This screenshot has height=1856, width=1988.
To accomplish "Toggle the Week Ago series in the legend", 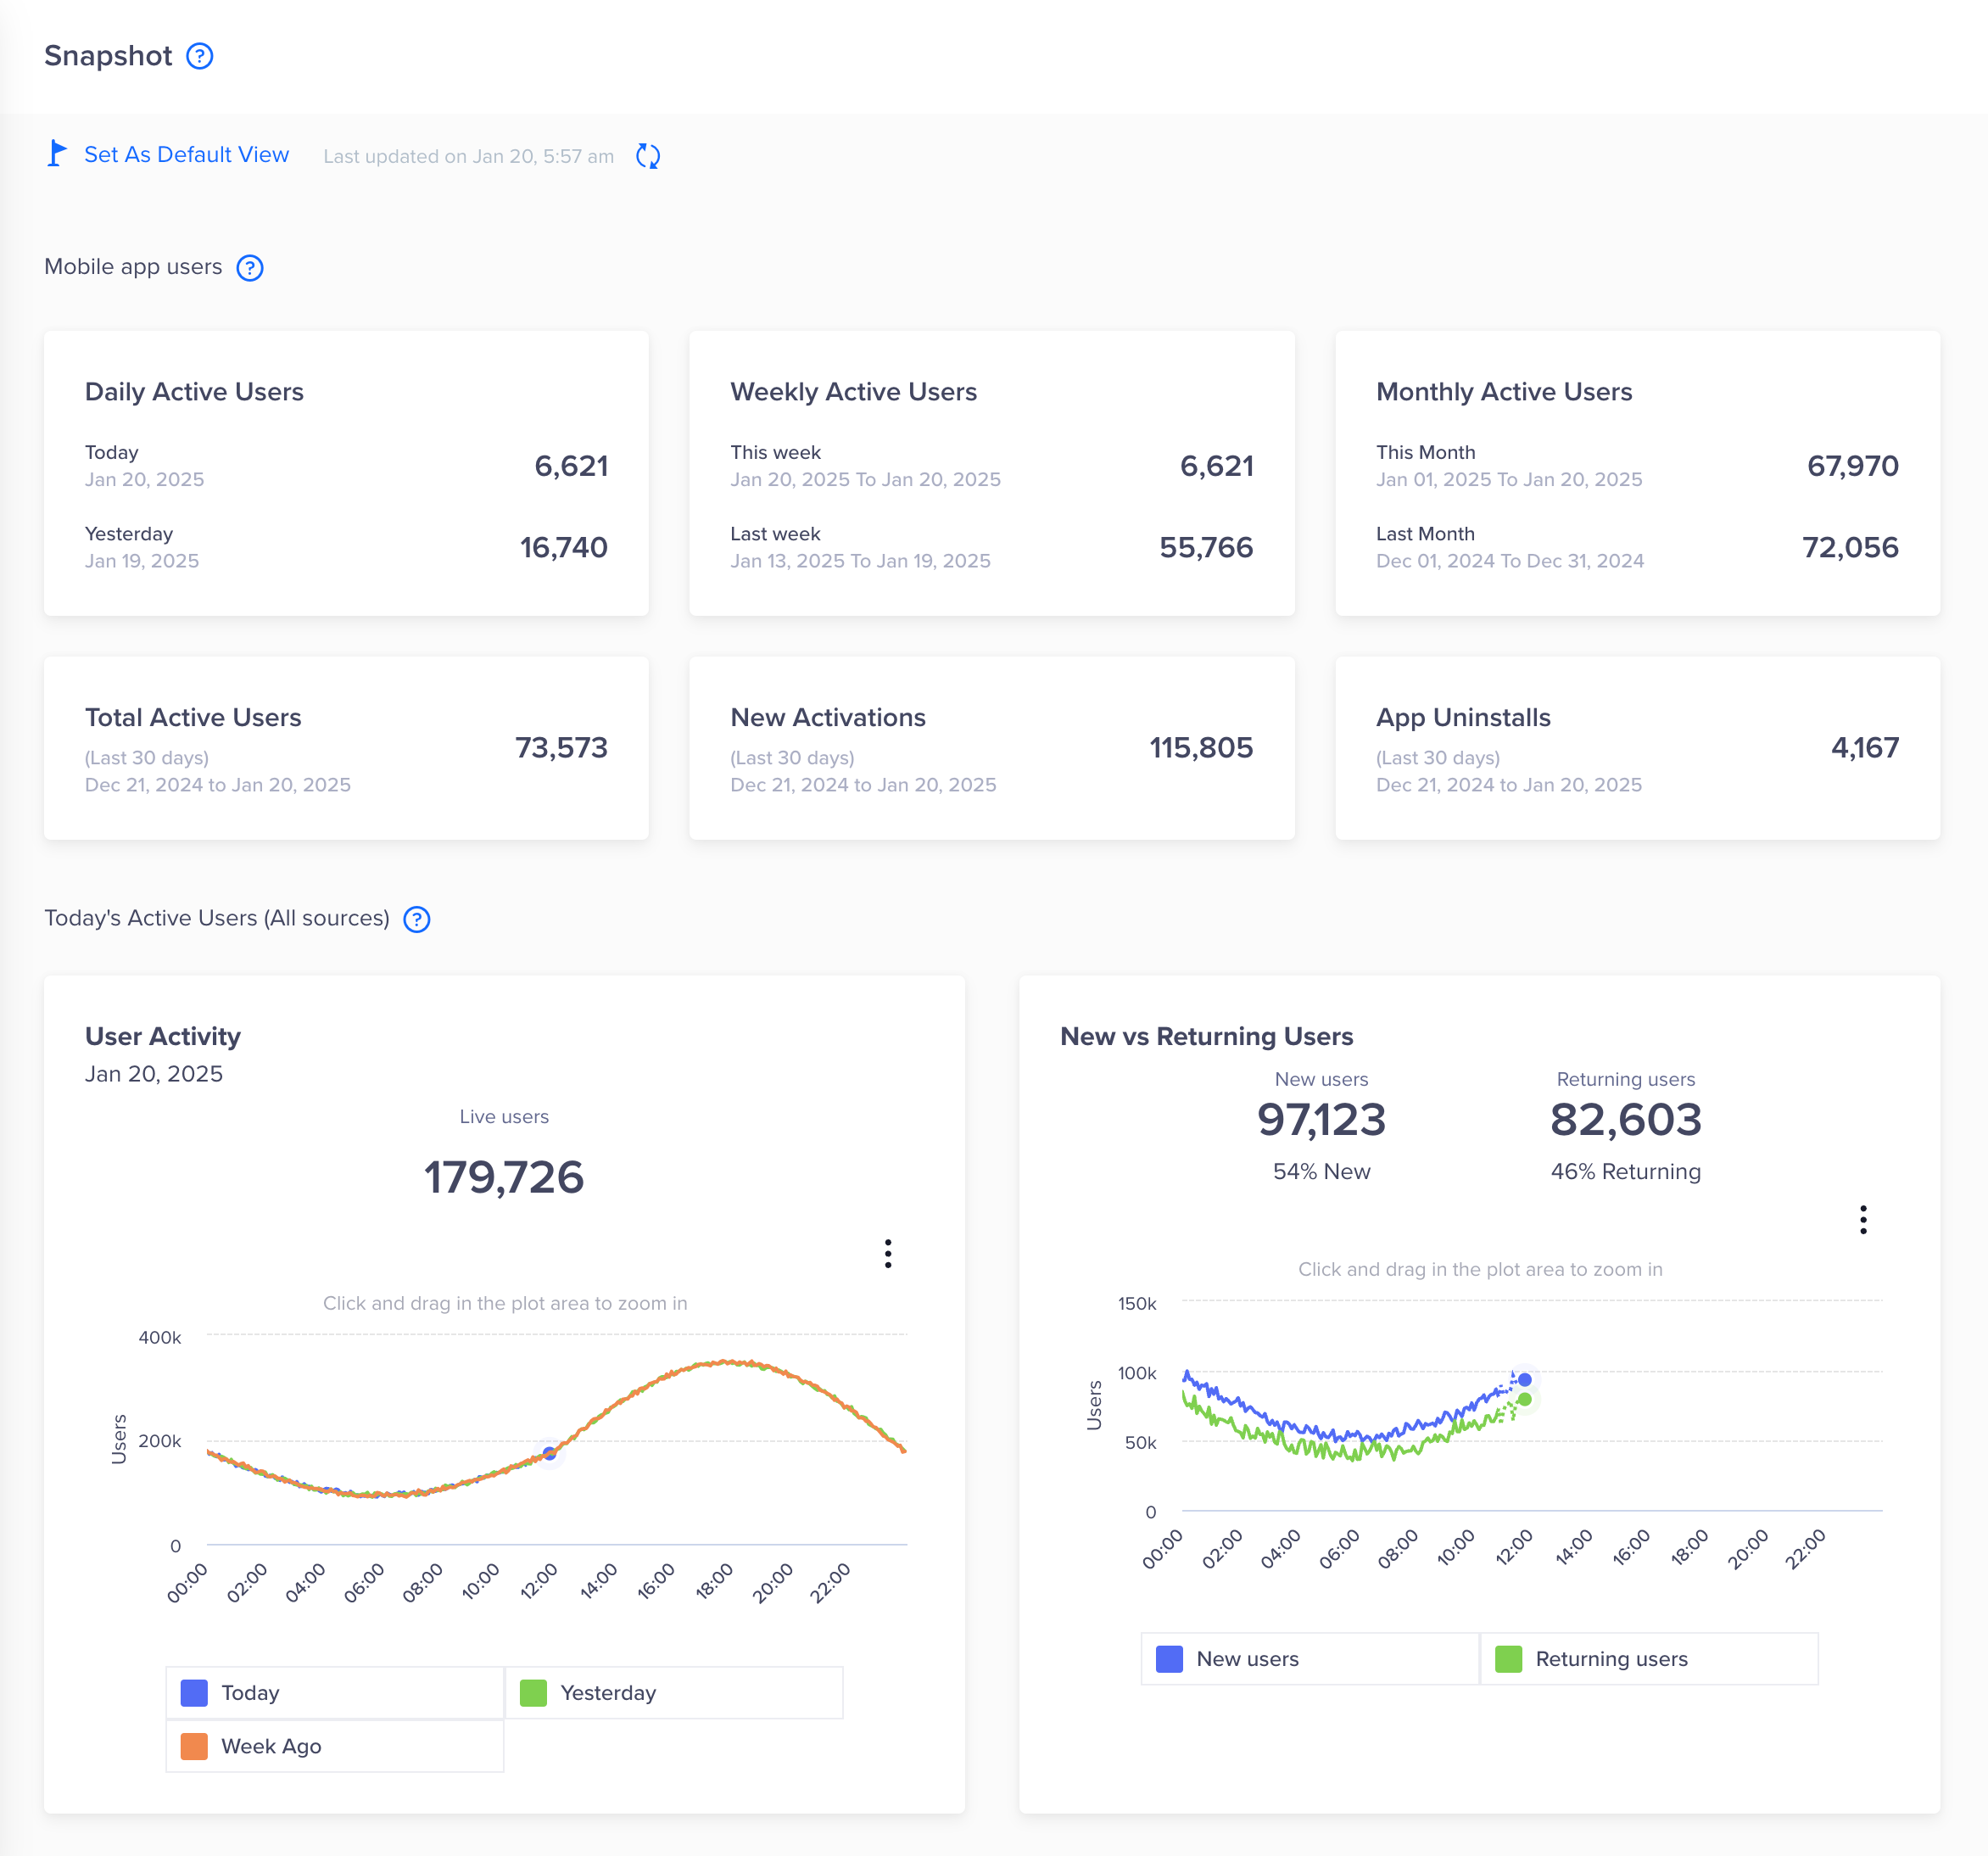I will tap(335, 1746).
